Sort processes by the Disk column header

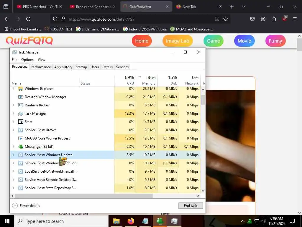click(168, 80)
